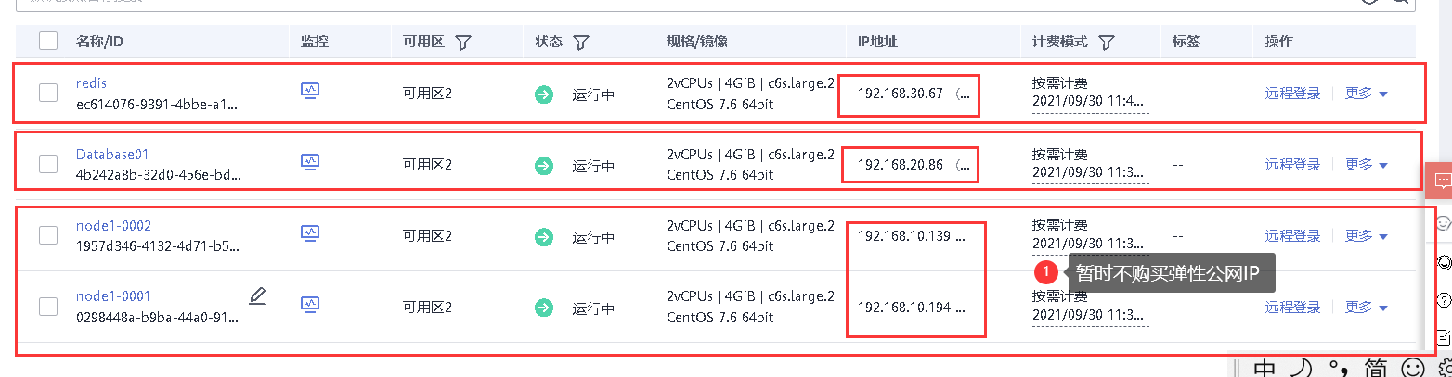
Task: Check the redis row checkbox
Action: 48,93
